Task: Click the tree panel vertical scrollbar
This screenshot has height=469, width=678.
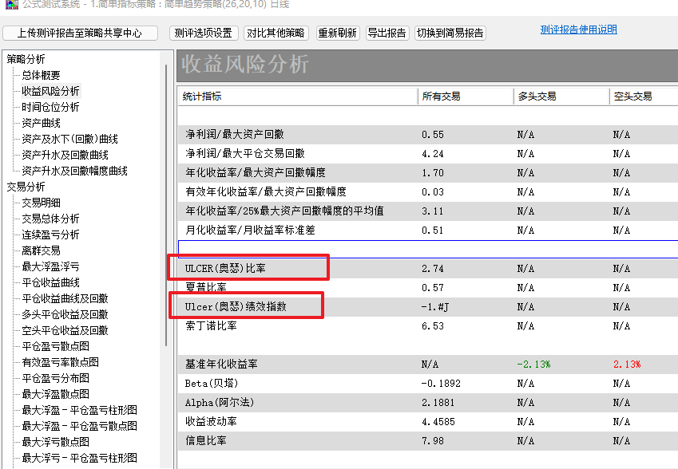Action: click(166, 205)
